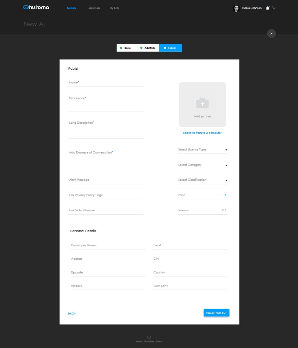Image resolution: width=298 pixels, height=348 pixels.
Task: Focus the Version input field
Action: (x=203, y=210)
